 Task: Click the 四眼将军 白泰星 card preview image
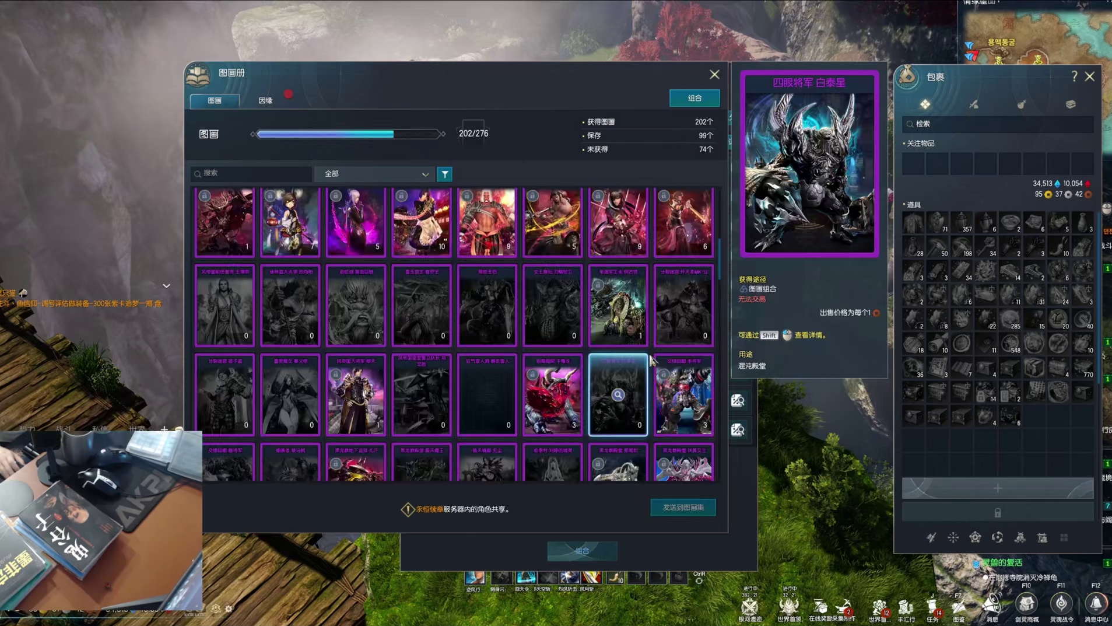pos(809,164)
